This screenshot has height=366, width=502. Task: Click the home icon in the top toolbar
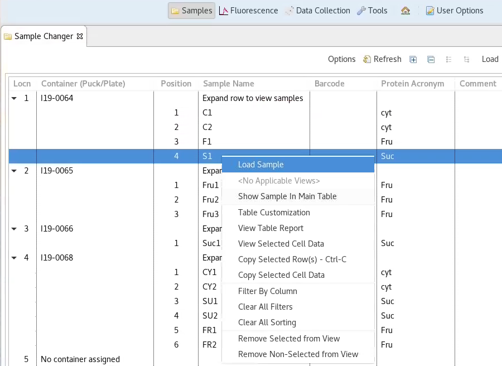point(406,11)
